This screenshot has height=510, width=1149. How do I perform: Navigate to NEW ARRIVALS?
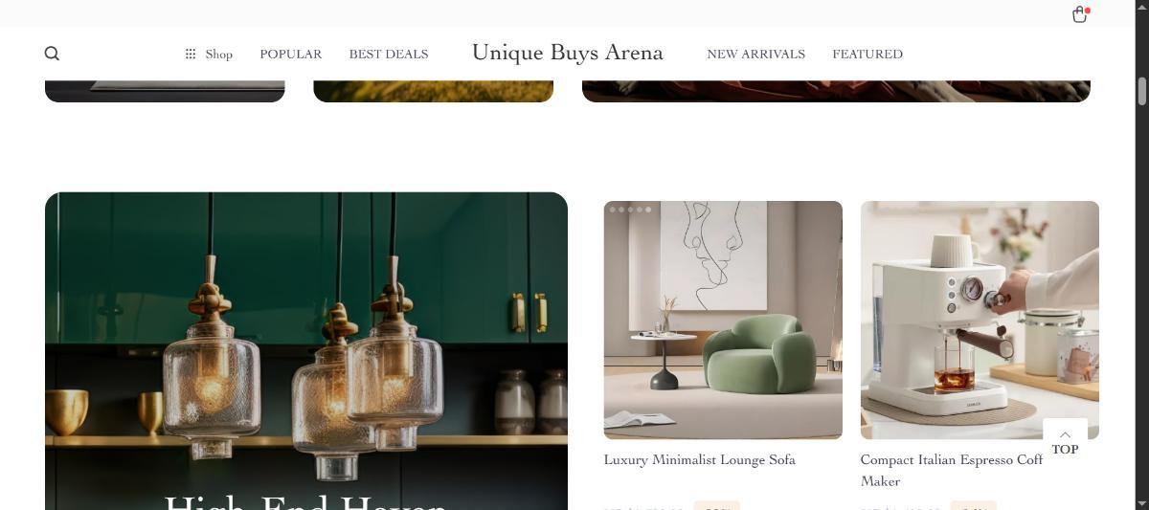coord(755,55)
